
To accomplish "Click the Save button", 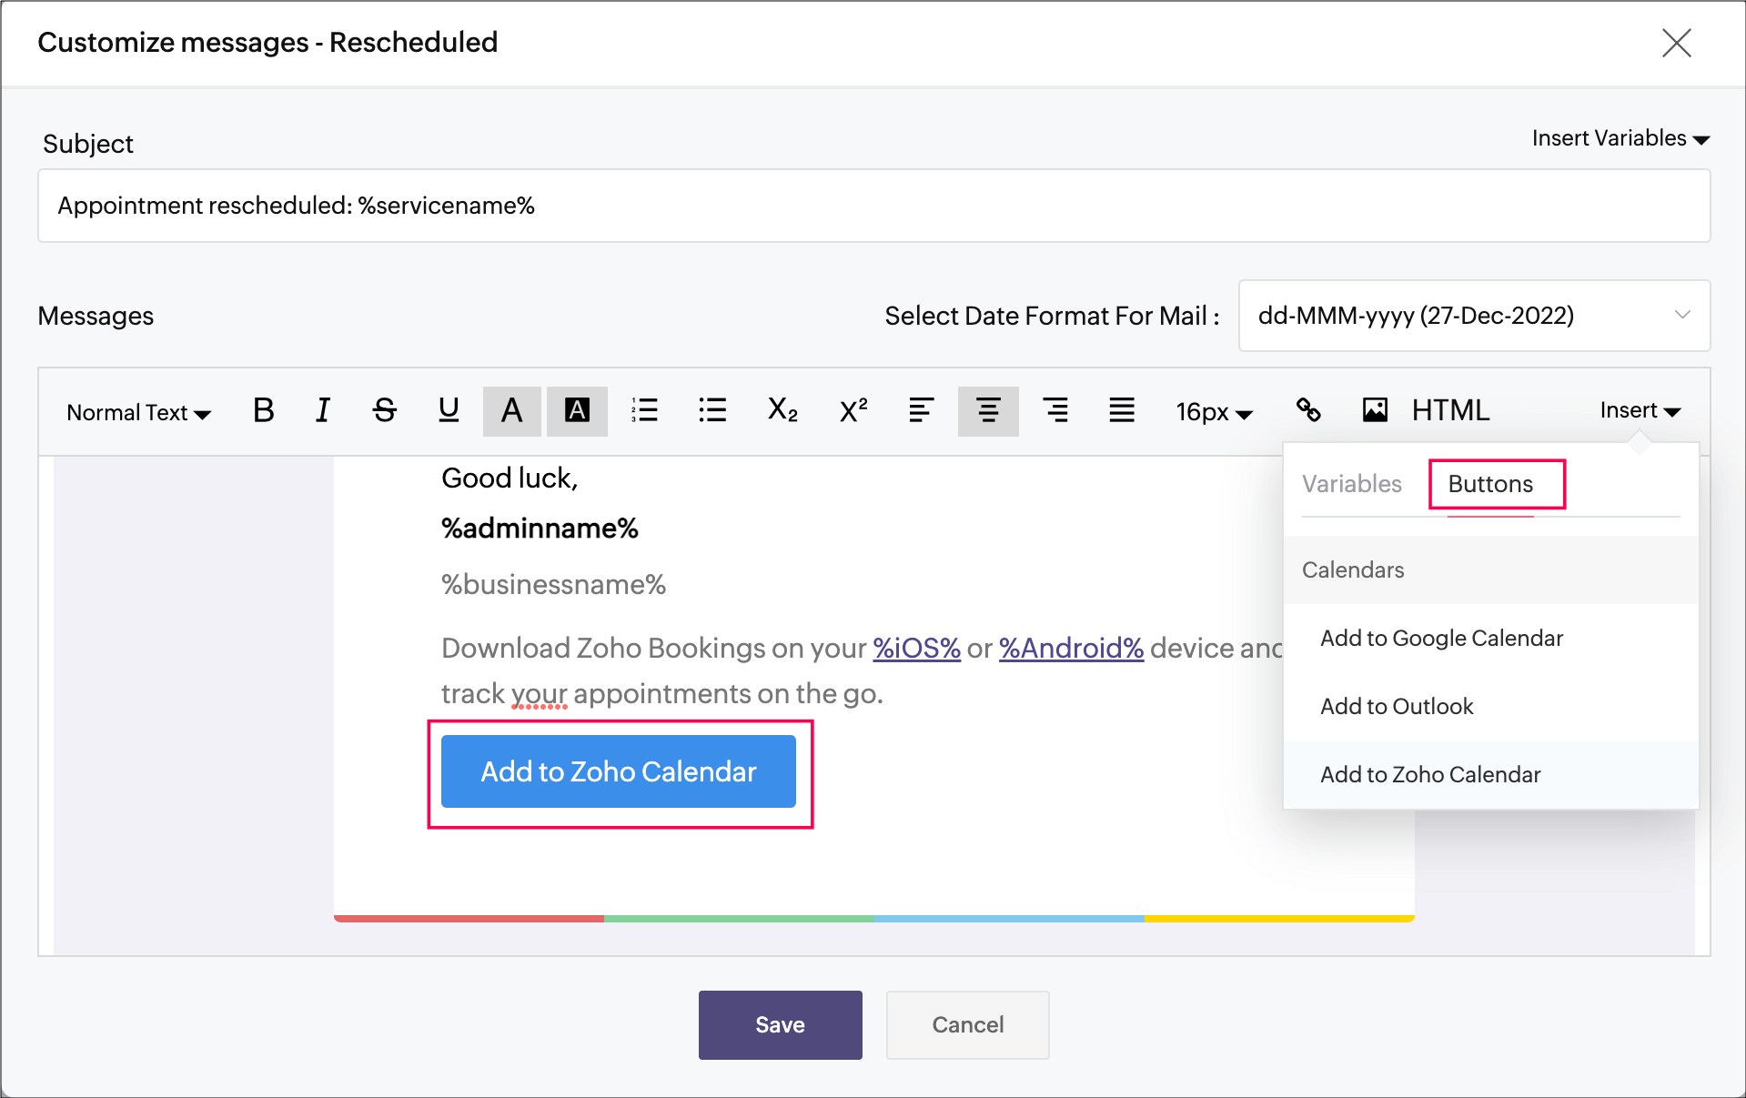I will 780,1025.
